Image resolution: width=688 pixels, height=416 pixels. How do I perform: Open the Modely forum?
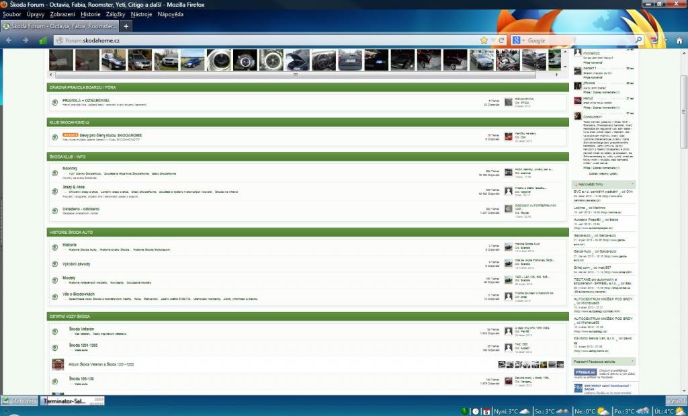69,278
